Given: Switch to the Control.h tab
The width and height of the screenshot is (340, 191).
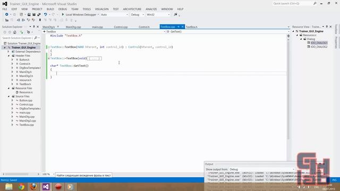Looking at the screenshot, I should click(x=144, y=27).
